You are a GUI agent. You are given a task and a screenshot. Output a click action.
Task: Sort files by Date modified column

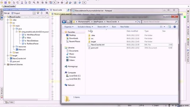[132, 31]
